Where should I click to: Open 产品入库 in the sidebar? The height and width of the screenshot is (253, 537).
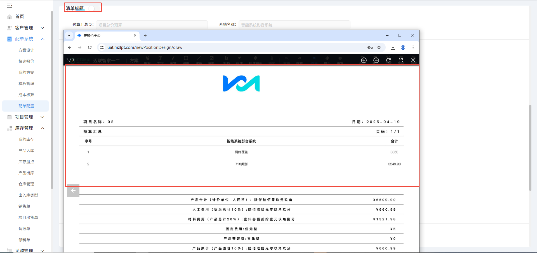(26, 151)
